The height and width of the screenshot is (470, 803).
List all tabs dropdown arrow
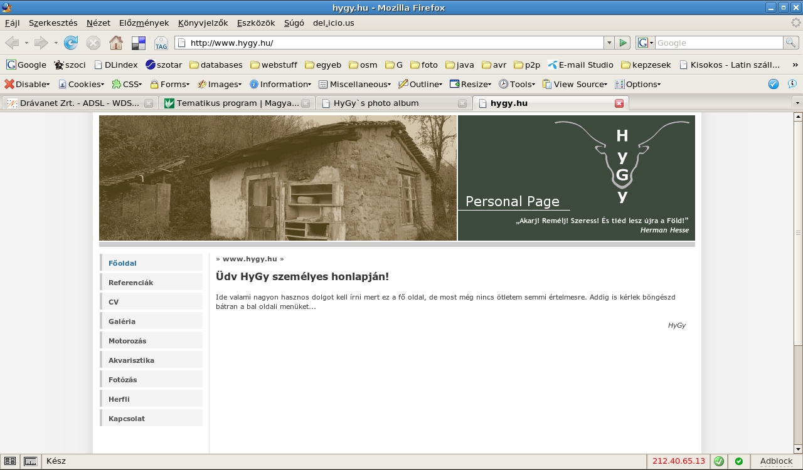click(x=797, y=103)
